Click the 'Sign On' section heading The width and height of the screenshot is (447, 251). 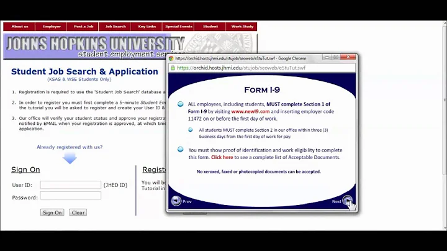point(25,170)
